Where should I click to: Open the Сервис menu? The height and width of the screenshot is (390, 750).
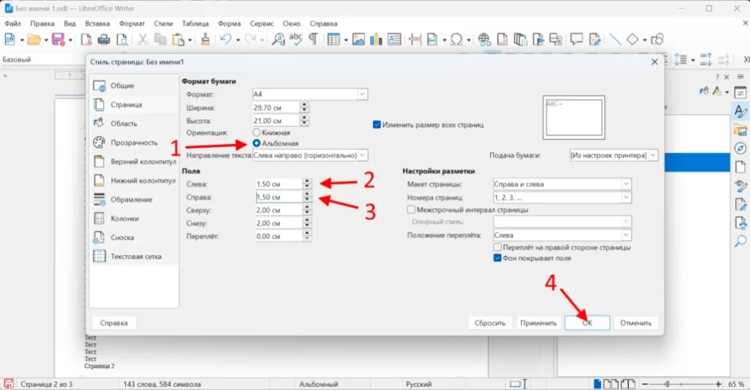(x=261, y=23)
